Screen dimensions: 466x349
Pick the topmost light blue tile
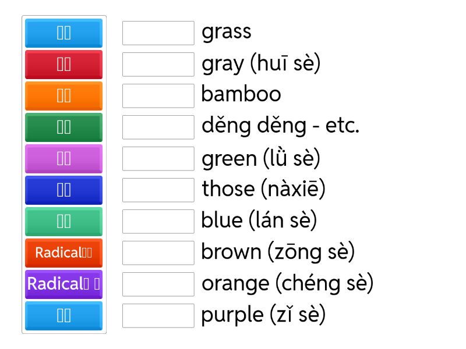coord(63,33)
